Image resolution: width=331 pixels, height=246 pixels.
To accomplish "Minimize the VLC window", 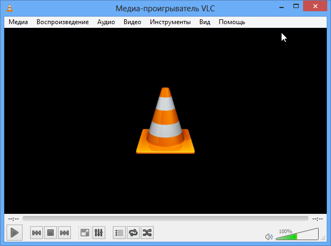I will (282, 7).
